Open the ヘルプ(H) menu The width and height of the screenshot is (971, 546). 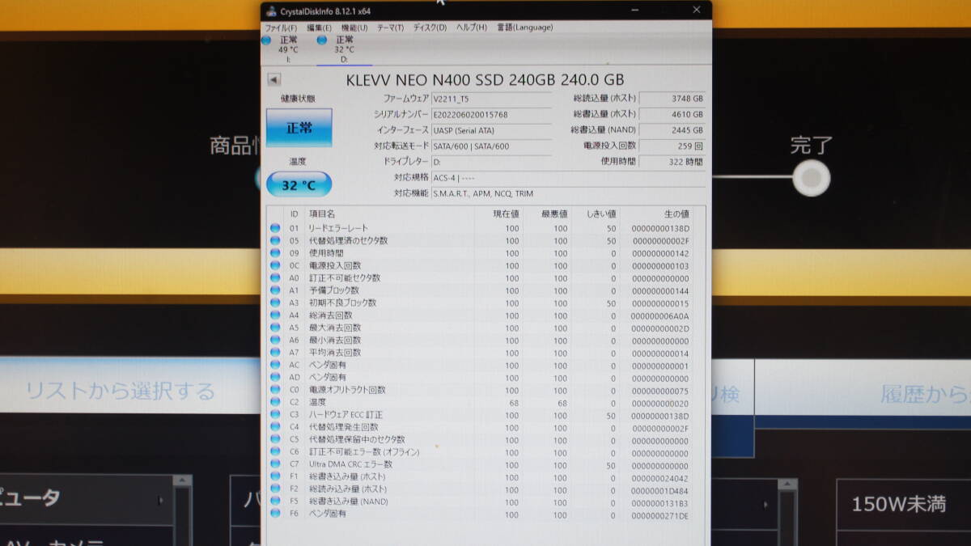click(x=471, y=28)
